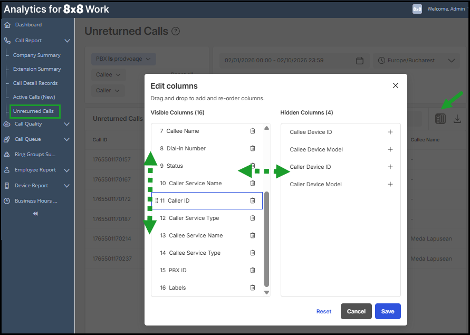Image resolution: width=470 pixels, height=335 pixels.
Task: Open Dashboard from the sidebar
Action: pos(28,25)
